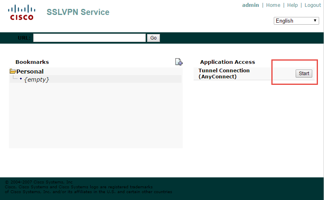Start the AnyConnect tunnel connection
Image resolution: width=324 pixels, height=200 pixels.
point(304,74)
